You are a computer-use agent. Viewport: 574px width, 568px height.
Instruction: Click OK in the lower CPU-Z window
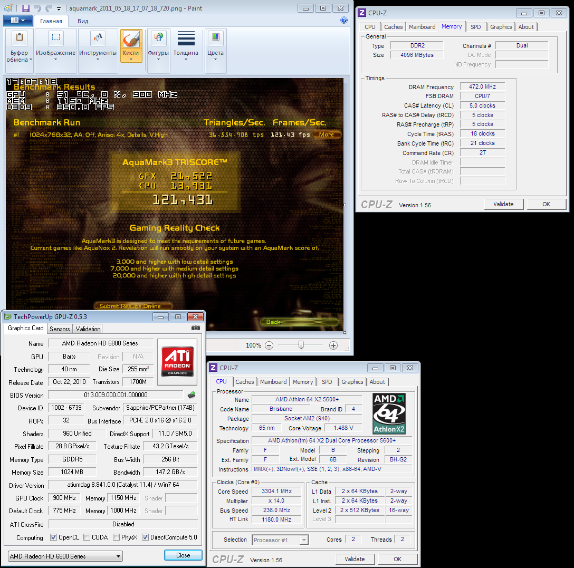click(398, 559)
